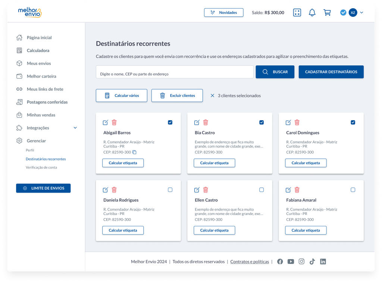
Task: Check Daniela Rodrigues checkbox
Action: (170, 190)
